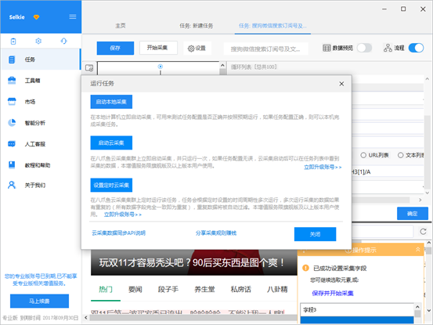Collapse the 操作提示 panel with the chevron
This screenshot has height=325, width=433.
pos(418,250)
